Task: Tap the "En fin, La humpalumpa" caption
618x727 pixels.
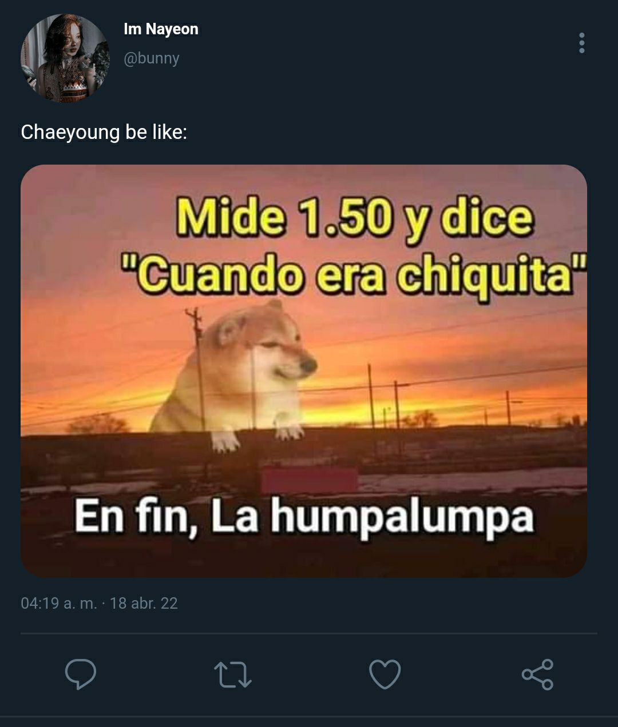Action: point(304,516)
